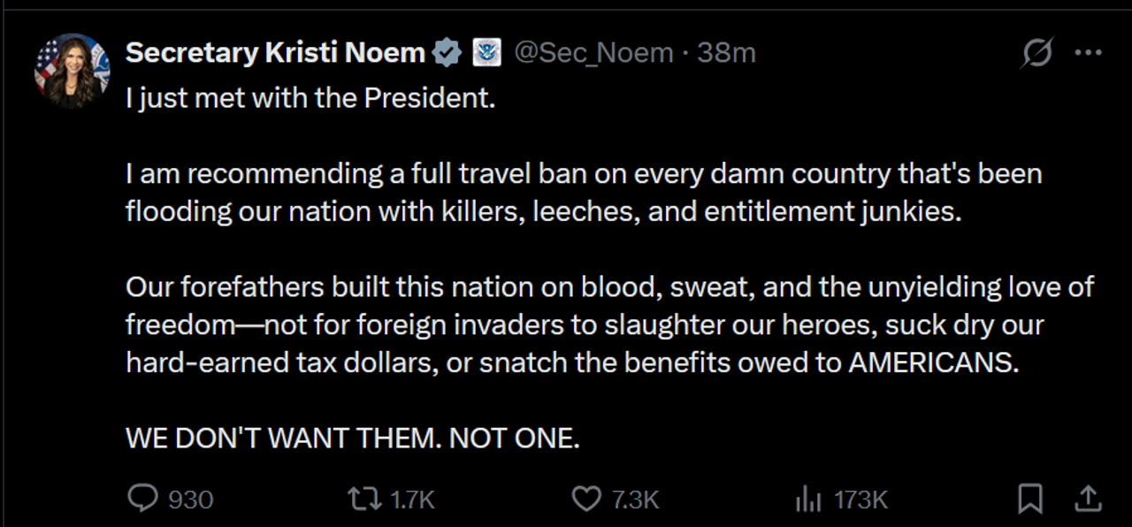Click the 930 replies count

pyautogui.click(x=191, y=500)
